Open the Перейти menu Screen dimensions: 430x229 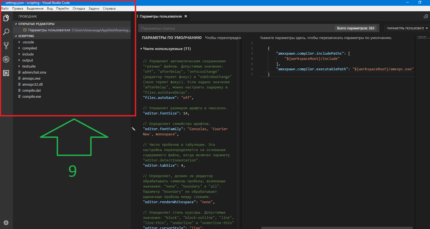62,9
